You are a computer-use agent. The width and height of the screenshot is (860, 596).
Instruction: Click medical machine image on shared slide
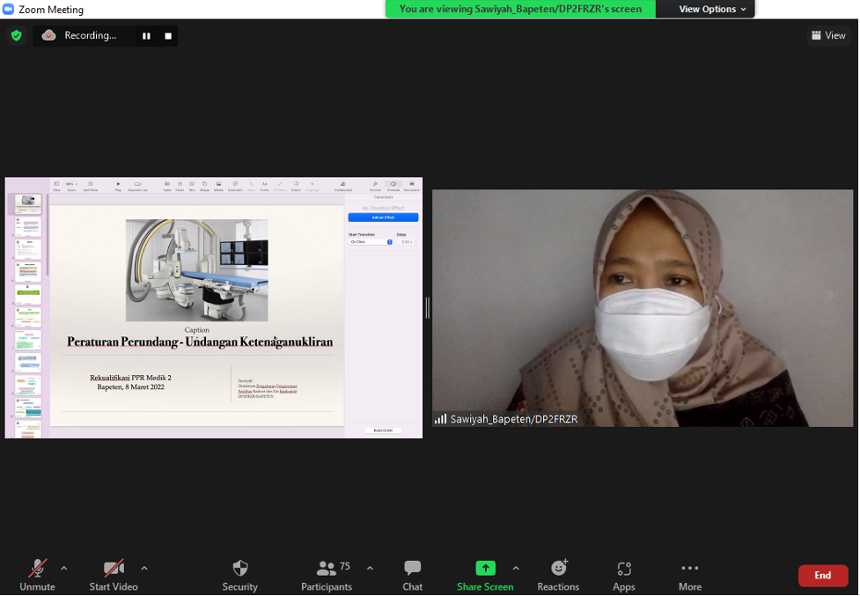[x=197, y=270]
